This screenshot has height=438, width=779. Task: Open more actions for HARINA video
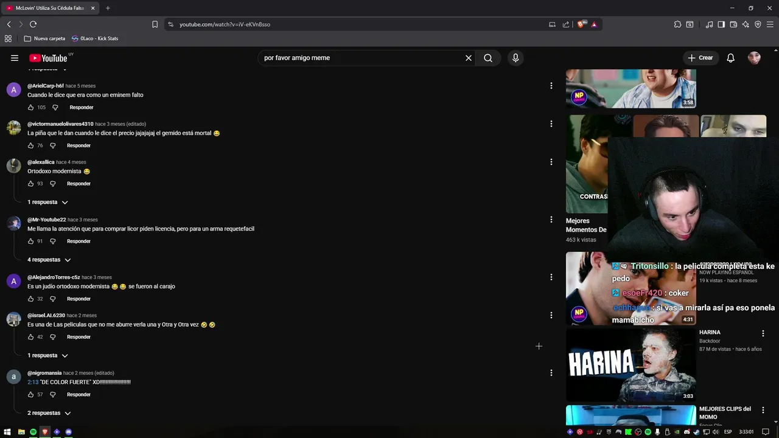pyautogui.click(x=763, y=333)
